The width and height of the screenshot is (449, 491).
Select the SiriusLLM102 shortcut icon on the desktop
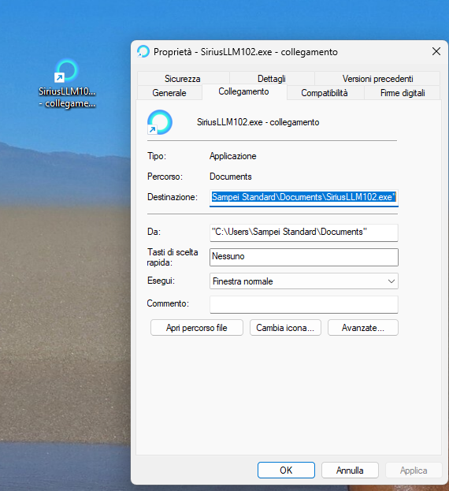(66, 72)
